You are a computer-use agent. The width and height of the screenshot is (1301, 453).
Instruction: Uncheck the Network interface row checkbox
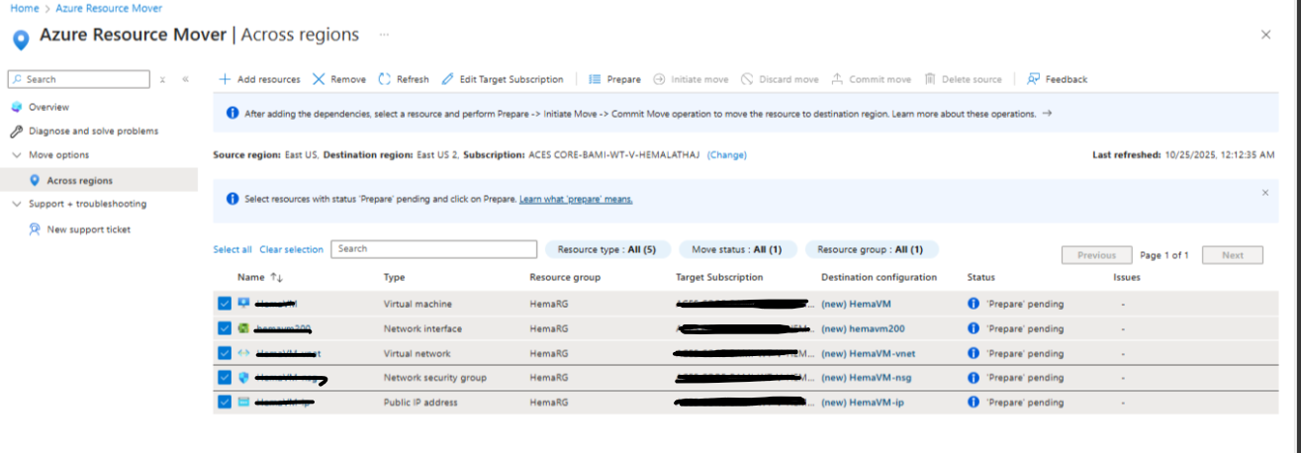click(x=225, y=328)
